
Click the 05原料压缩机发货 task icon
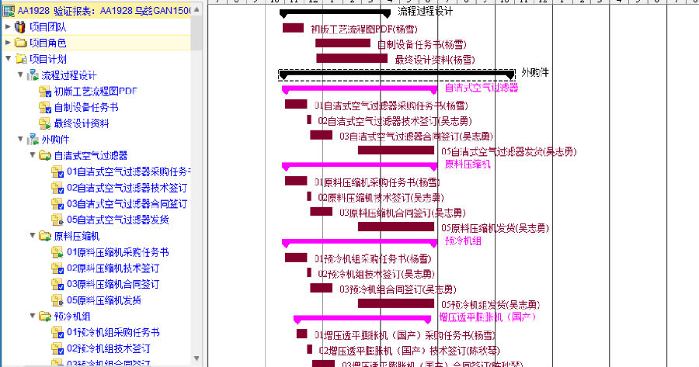[x=57, y=300]
